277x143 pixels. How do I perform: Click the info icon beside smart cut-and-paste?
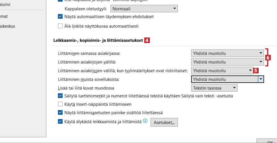point(145,121)
